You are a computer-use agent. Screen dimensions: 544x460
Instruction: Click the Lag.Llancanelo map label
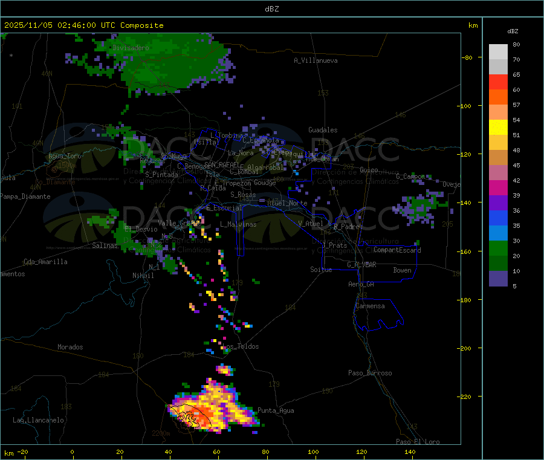click(38, 420)
